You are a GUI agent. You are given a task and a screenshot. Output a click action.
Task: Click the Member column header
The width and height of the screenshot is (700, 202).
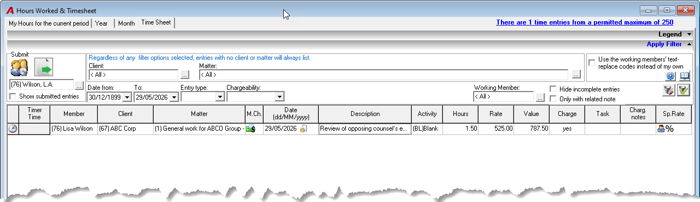tap(74, 114)
